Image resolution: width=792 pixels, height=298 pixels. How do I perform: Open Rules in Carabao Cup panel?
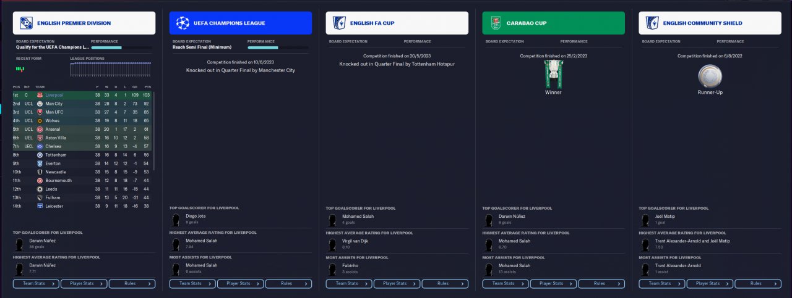click(x=601, y=284)
